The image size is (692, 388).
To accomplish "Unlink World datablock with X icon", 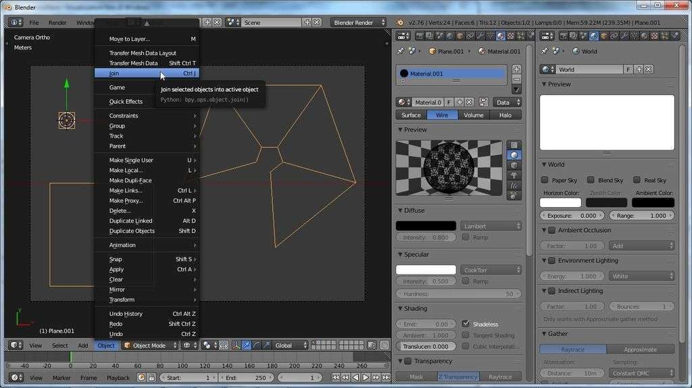I will click(x=648, y=70).
